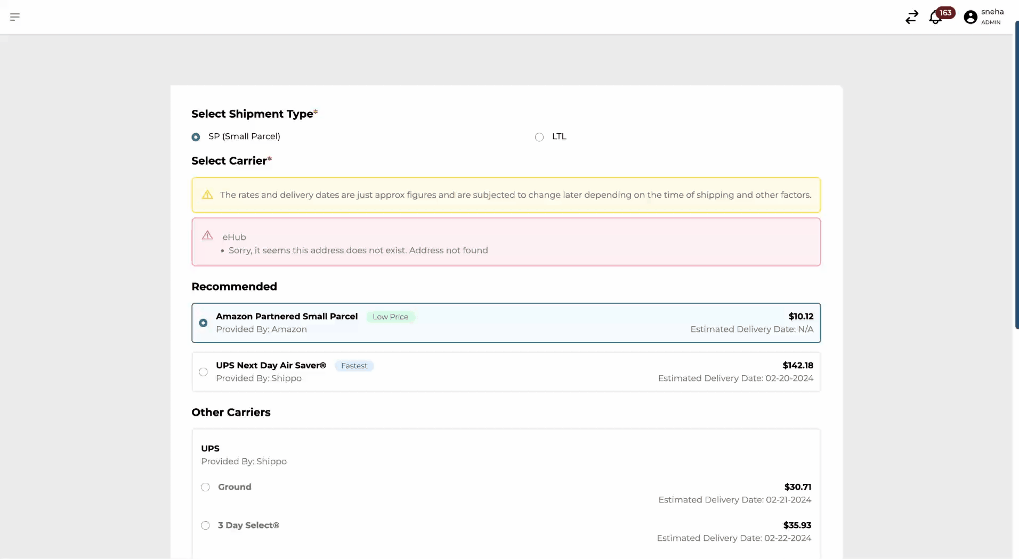This screenshot has width=1019, height=559.
Task: Click the Low Price tag badge
Action: (390, 317)
